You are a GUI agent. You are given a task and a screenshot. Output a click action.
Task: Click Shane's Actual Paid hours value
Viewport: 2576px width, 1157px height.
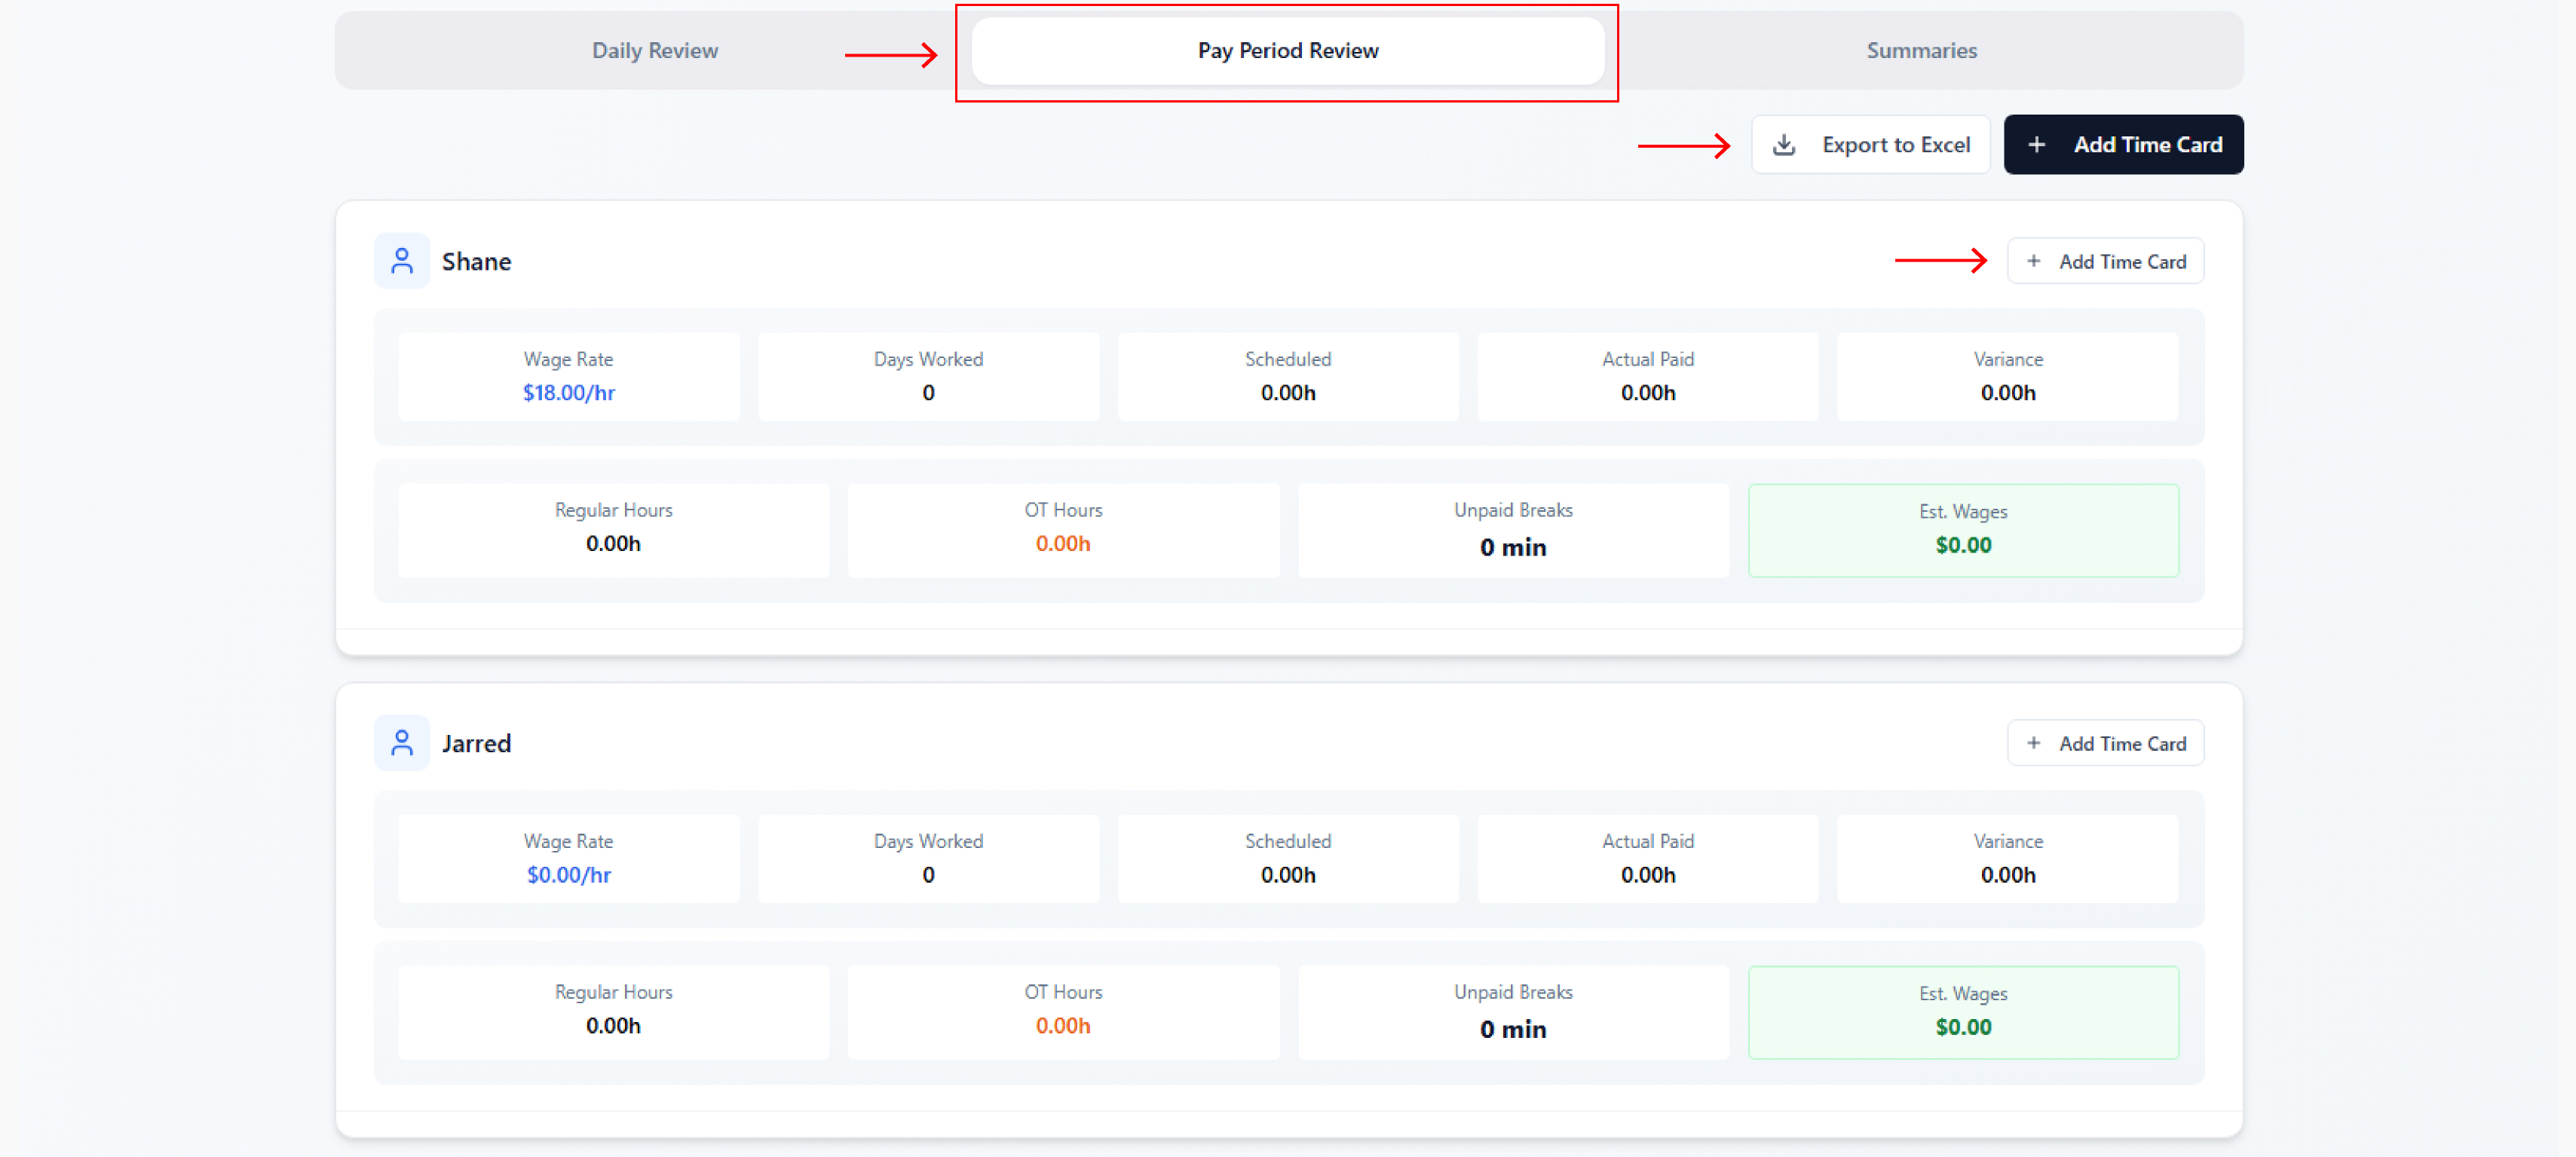pos(1648,393)
